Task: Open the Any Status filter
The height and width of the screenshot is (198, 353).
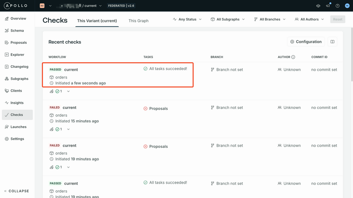Action: (x=187, y=19)
